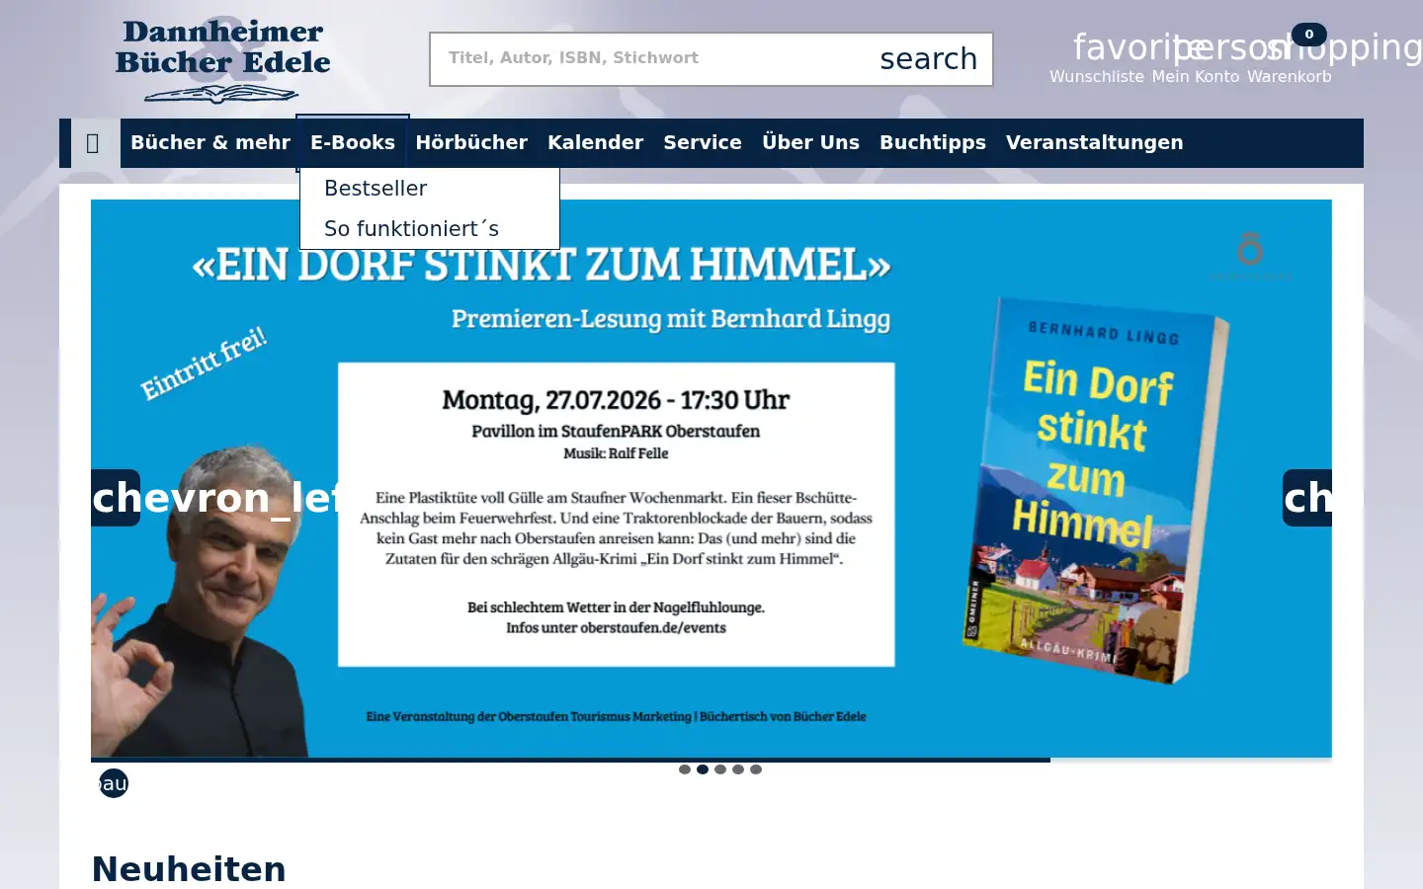Open the Warenkorb shopping cart
1423x889 pixels.
(x=1289, y=59)
